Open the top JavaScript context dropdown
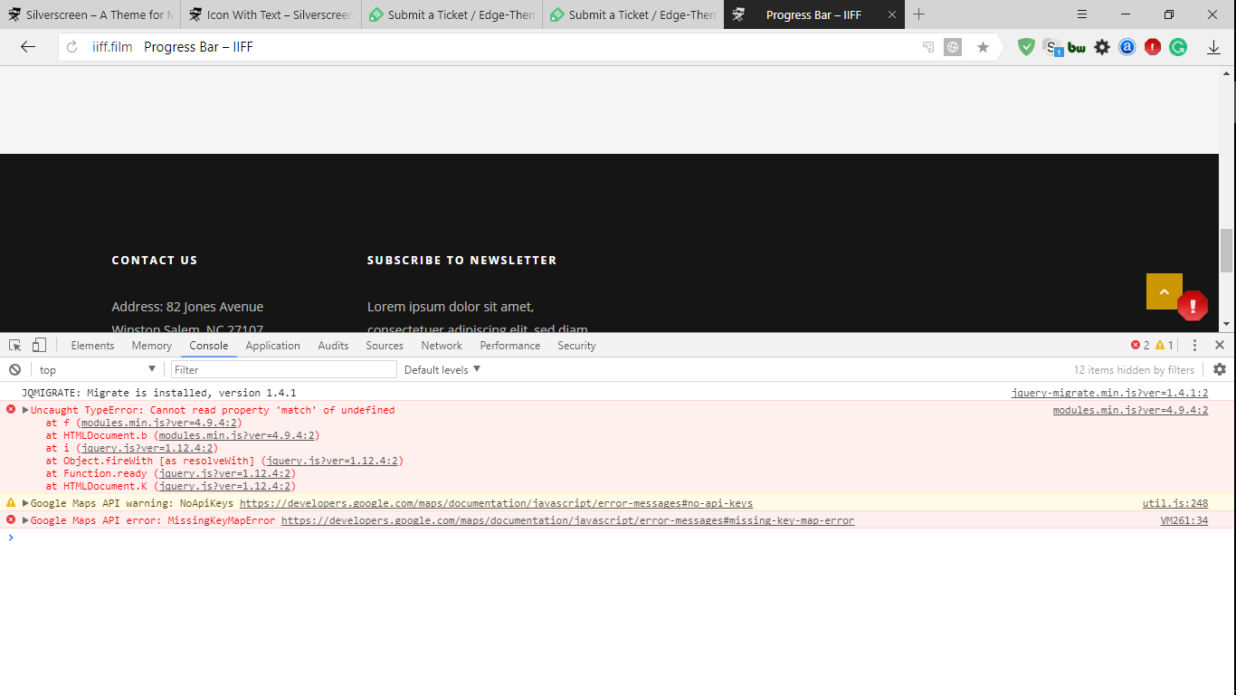1236x695 pixels. (x=97, y=369)
